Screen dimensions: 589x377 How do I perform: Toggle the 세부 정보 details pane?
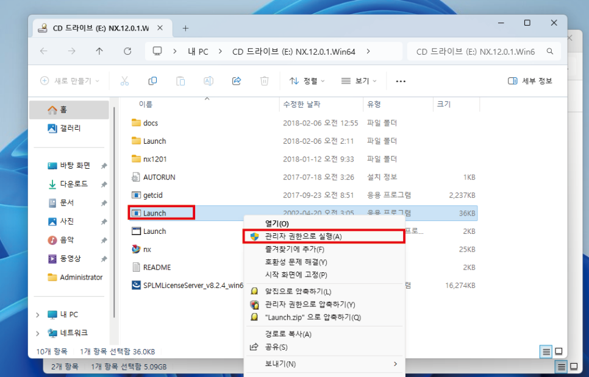tap(530, 80)
